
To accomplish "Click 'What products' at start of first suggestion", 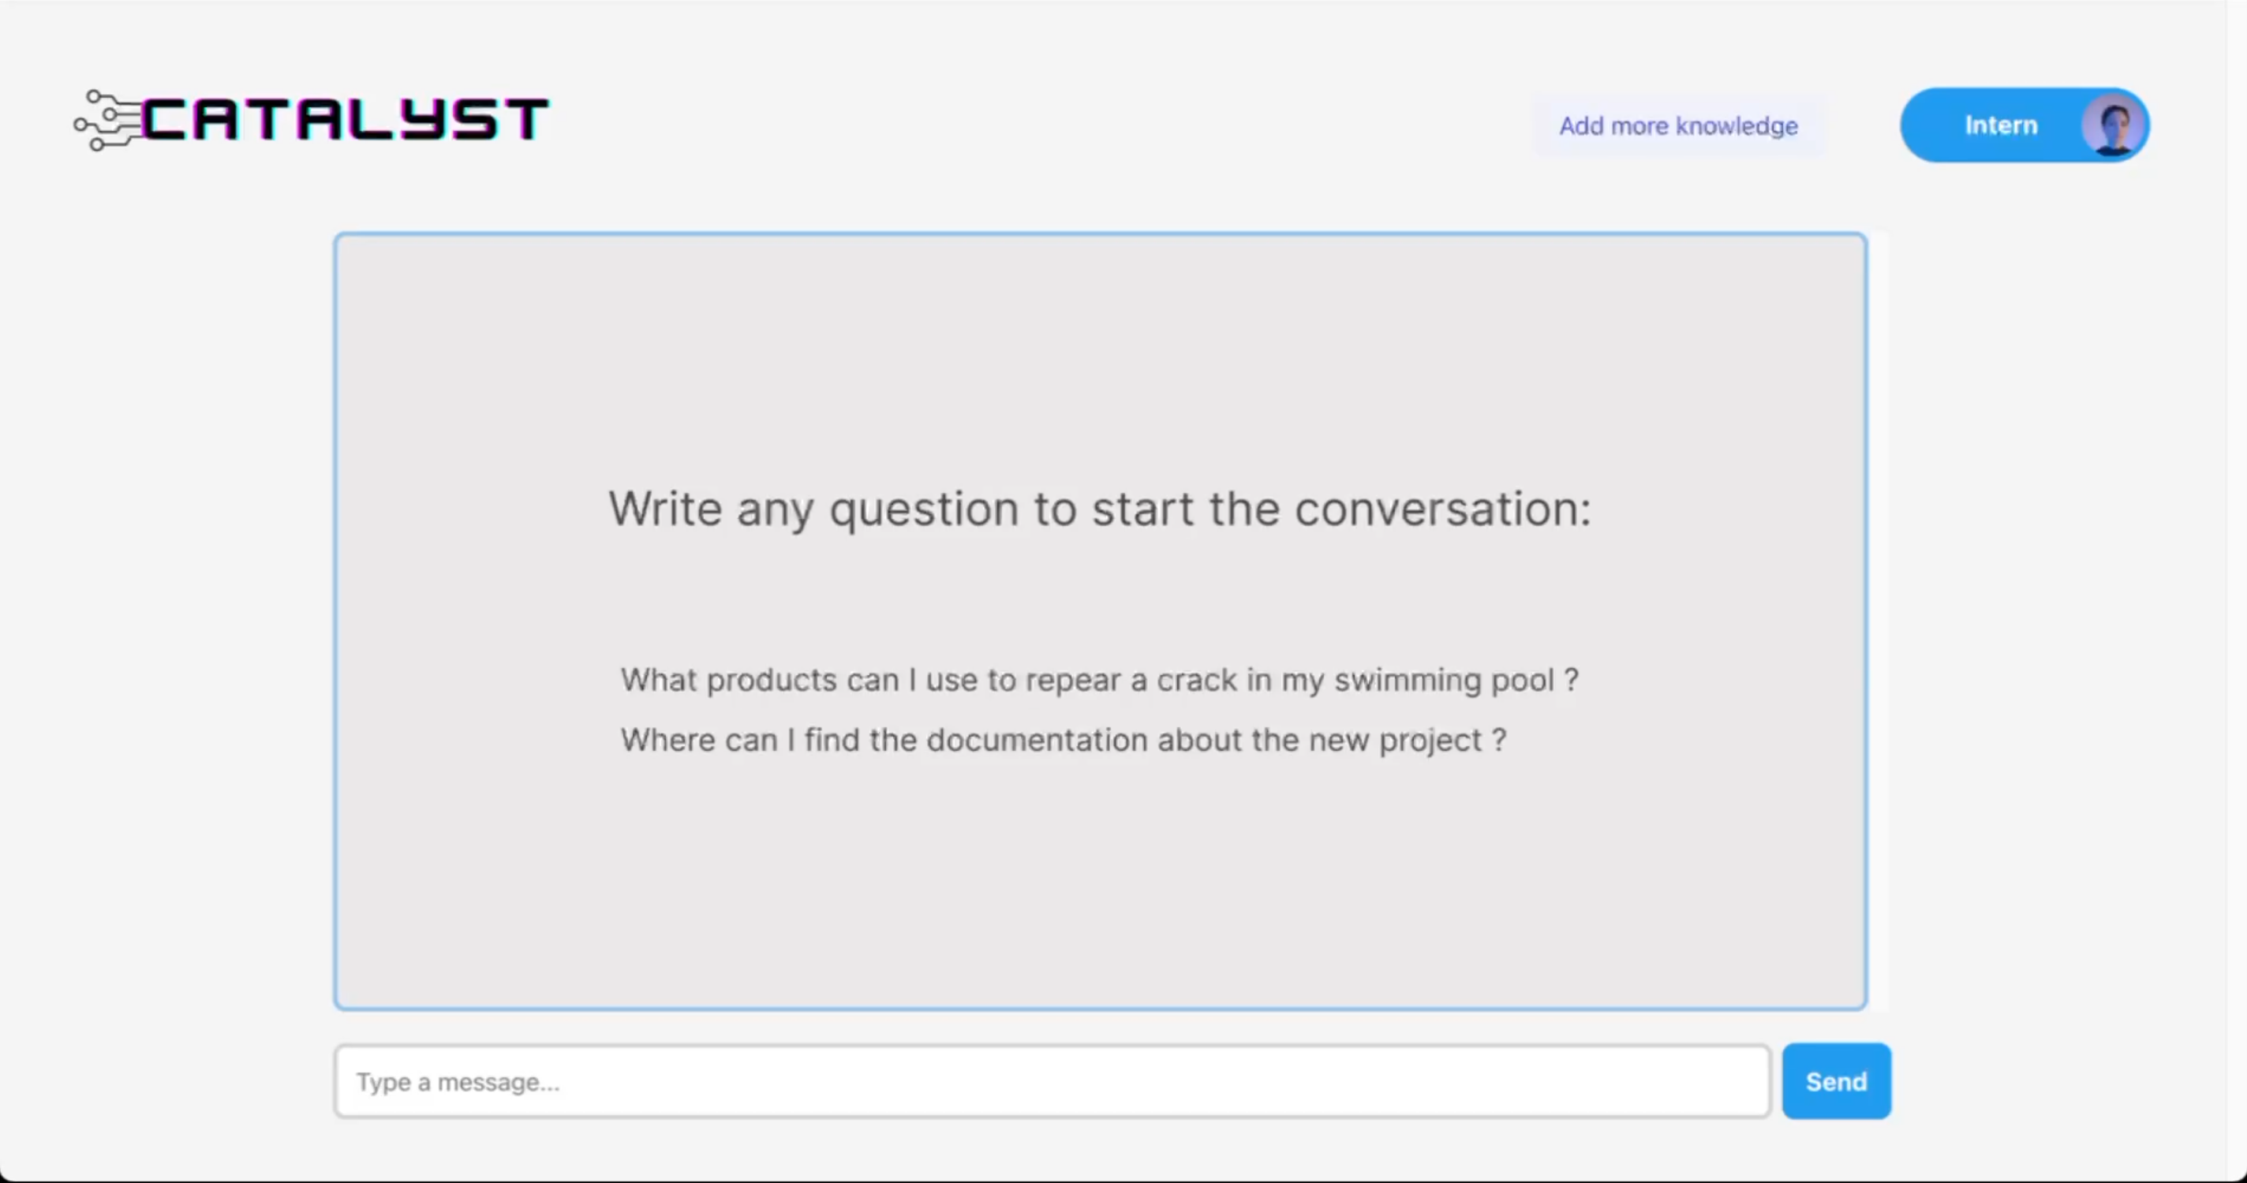I will [x=728, y=680].
